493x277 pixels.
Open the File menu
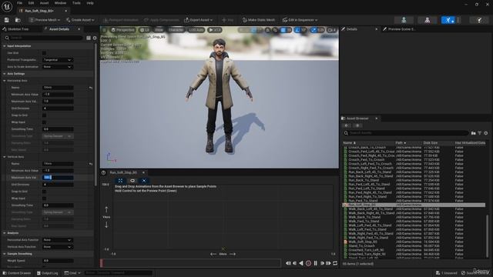[19, 3]
